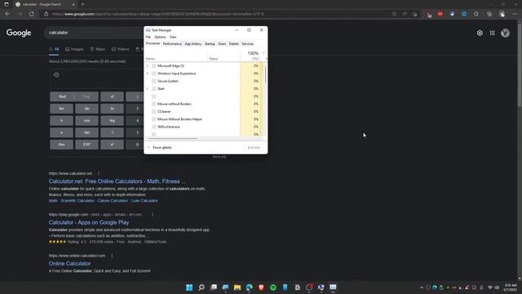This screenshot has height=294, width=522.
Task: Select the Images search tab
Action: point(74,49)
